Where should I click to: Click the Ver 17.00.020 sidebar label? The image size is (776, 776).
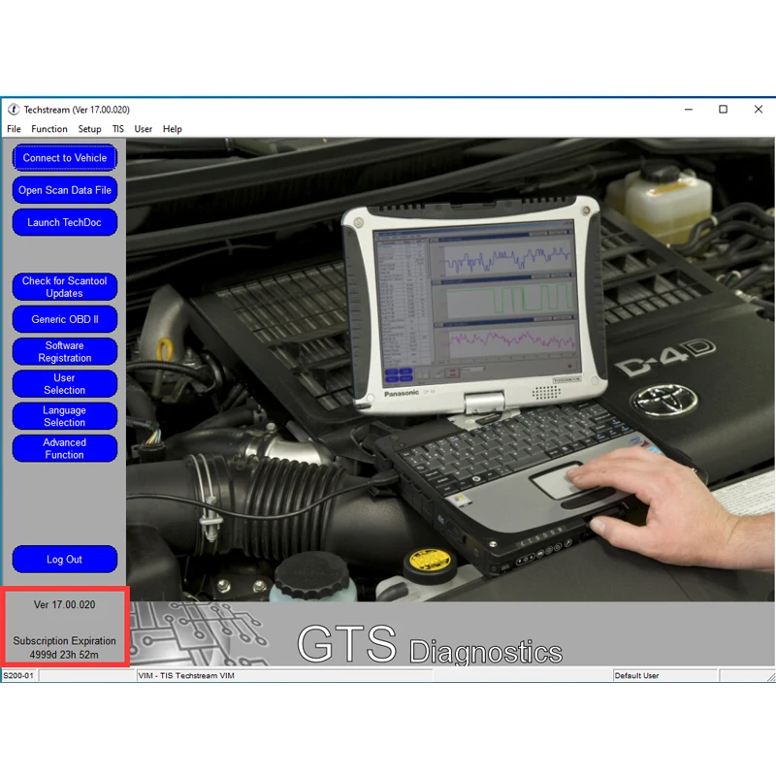pos(64,604)
